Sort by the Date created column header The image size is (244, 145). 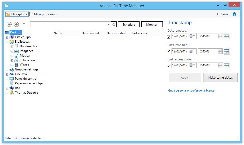[93, 33]
